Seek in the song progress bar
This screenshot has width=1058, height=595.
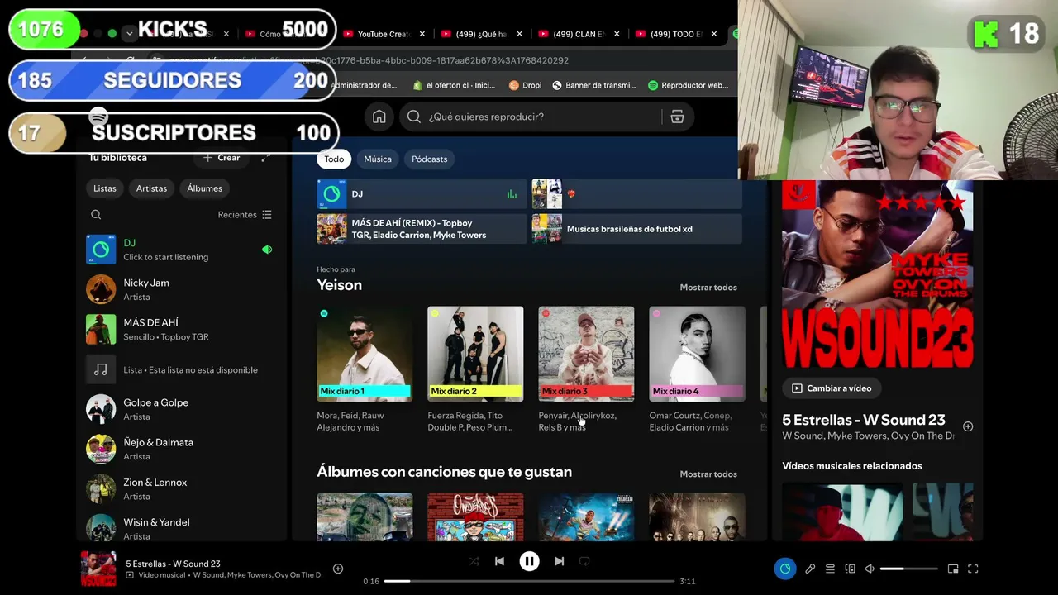pyautogui.click(x=529, y=581)
